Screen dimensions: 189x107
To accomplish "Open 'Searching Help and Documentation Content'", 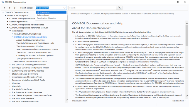I will point(37,49).
